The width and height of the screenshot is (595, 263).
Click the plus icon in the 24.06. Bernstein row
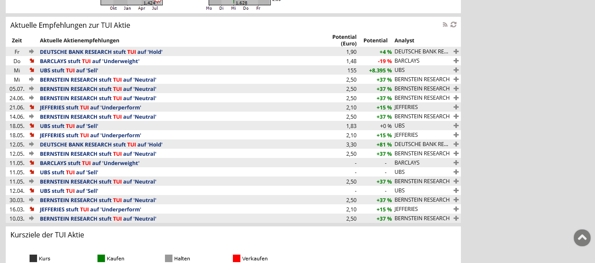tap(456, 98)
